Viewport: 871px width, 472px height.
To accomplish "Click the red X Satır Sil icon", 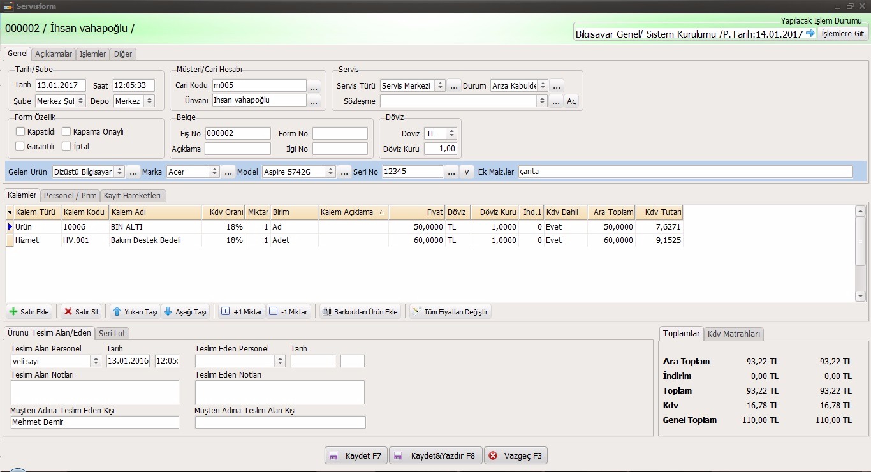I will pyautogui.click(x=68, y=312).
